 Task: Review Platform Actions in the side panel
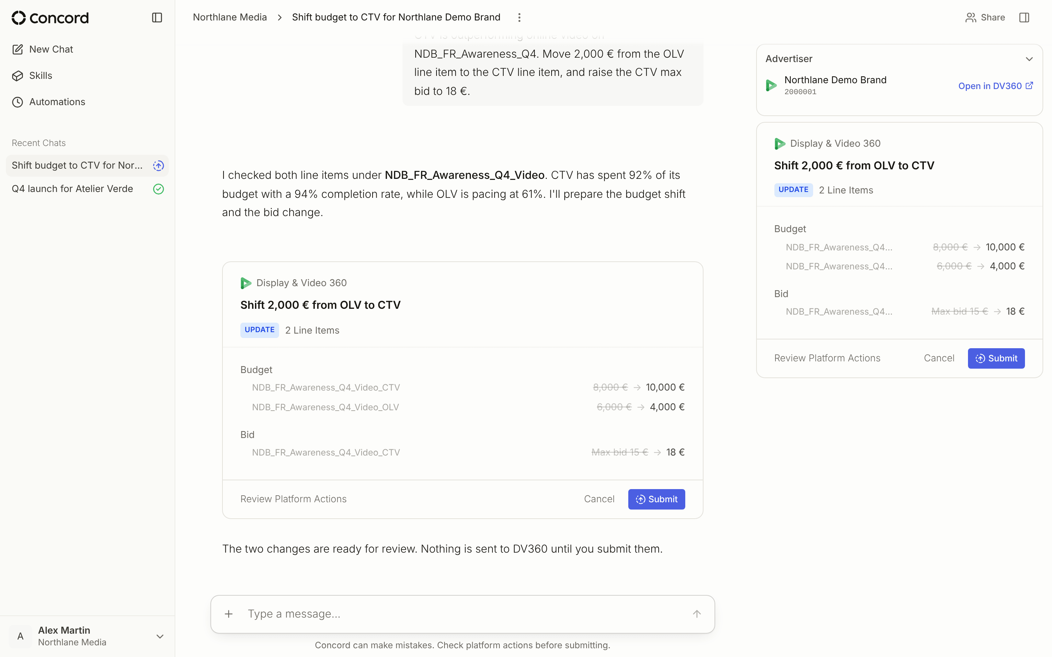click(x=827, y=358)
